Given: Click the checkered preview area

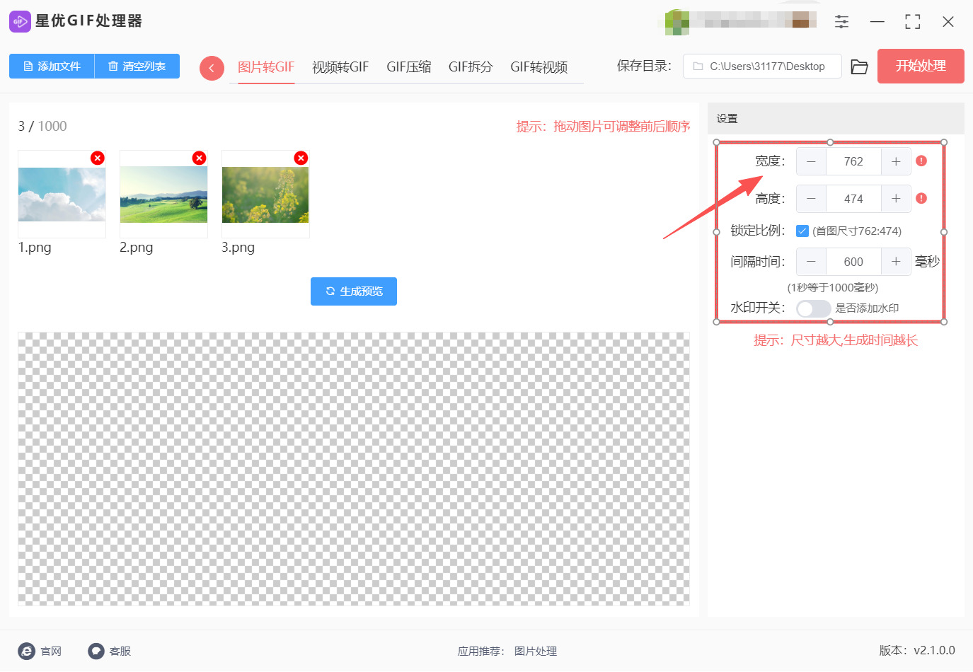Looking at the screenshot, I should [354, 469].
